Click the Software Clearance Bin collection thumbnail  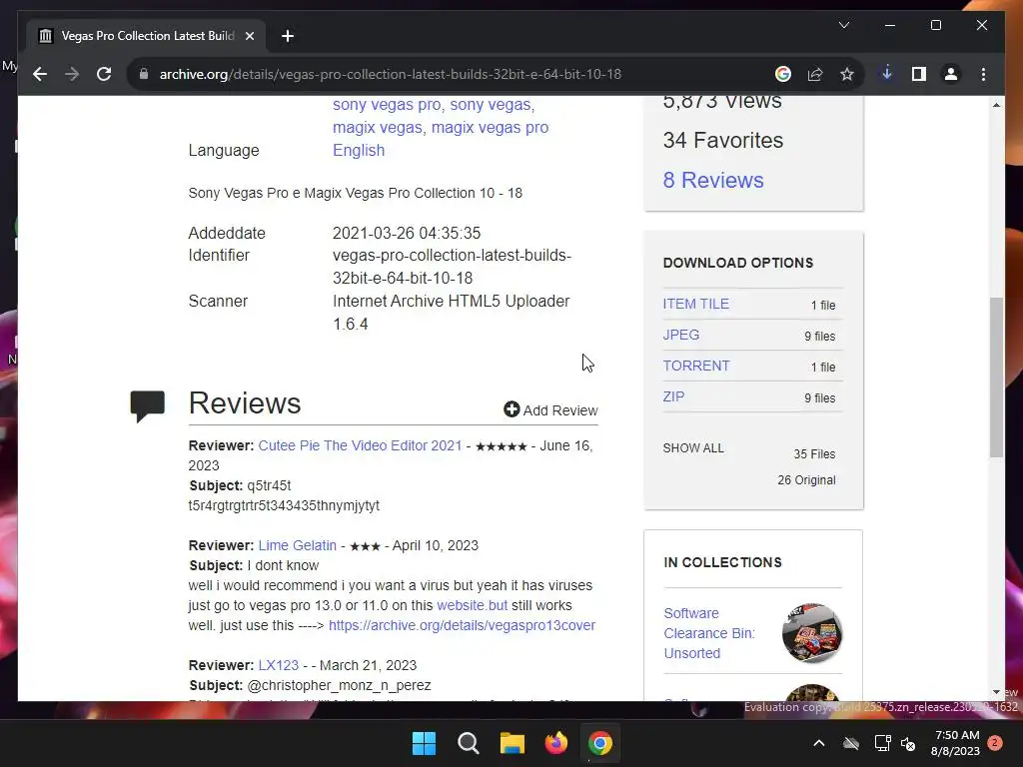[x=812, y=633]
